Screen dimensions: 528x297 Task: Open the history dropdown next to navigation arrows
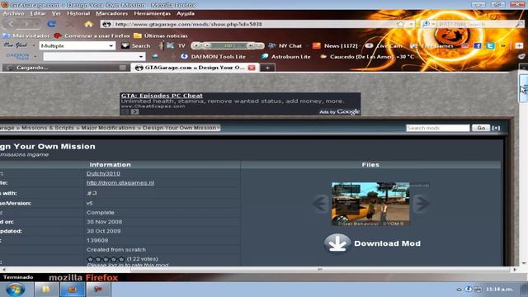pos(36,24)
